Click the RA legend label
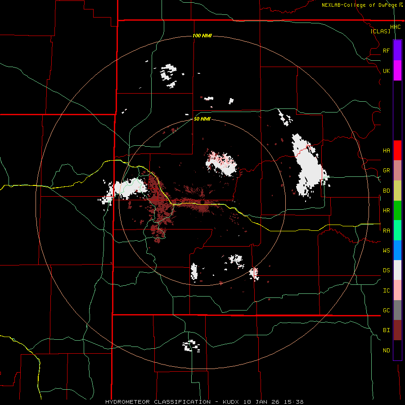This screenshot has height=405, width=405. 386,231
